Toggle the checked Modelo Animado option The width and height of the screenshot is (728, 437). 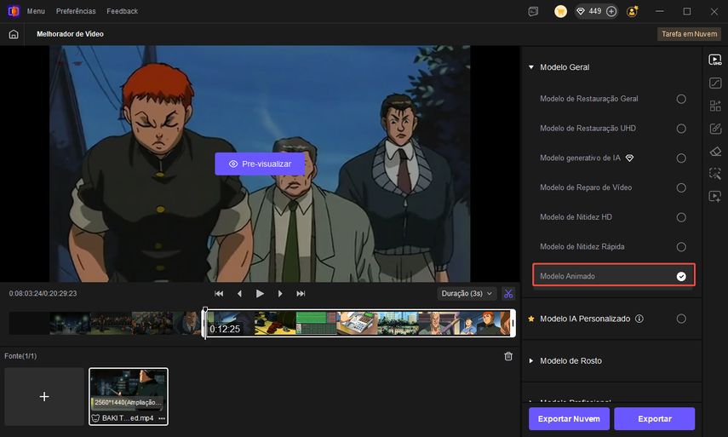[681, 276]
